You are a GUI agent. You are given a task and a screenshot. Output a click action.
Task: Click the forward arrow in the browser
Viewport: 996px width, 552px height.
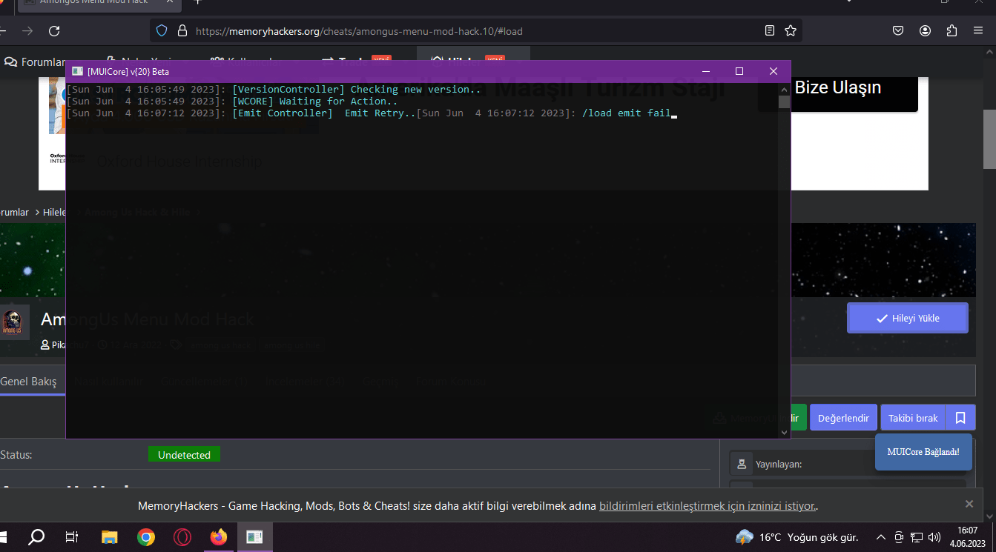coord(27,31)
